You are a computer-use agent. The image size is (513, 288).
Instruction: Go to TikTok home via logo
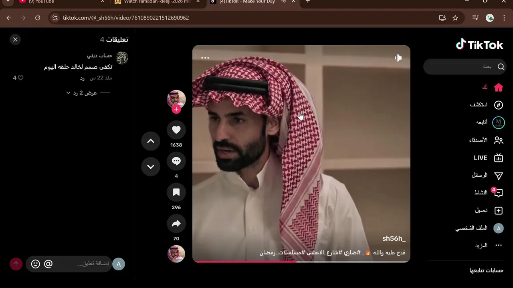click(x=479, y=44)
